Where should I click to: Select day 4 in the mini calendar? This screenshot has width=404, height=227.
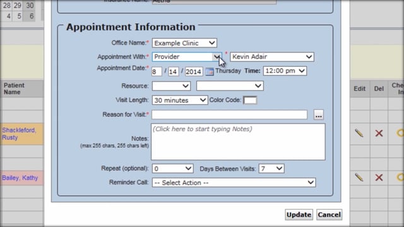[x=8, y=16]
